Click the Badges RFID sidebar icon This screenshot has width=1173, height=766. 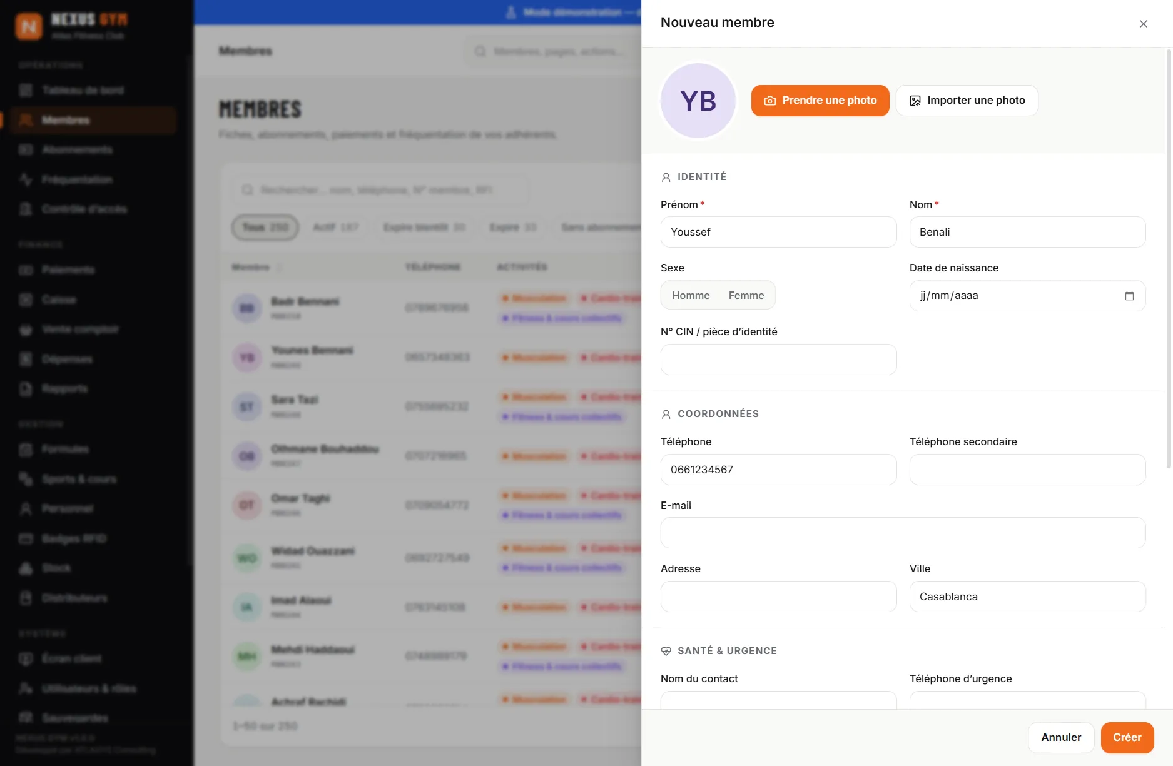point(26,539)
